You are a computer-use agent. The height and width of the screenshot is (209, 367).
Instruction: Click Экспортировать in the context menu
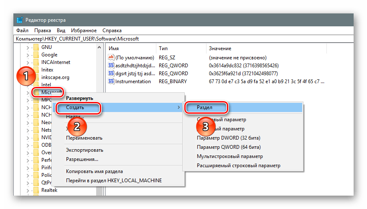[84, 150]
